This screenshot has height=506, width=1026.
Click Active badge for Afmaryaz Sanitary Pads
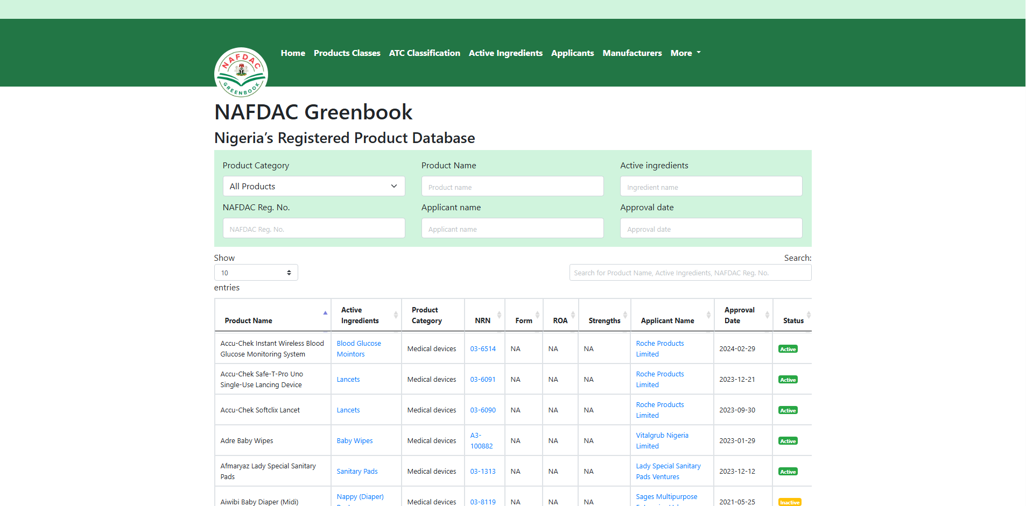(788, 472)
